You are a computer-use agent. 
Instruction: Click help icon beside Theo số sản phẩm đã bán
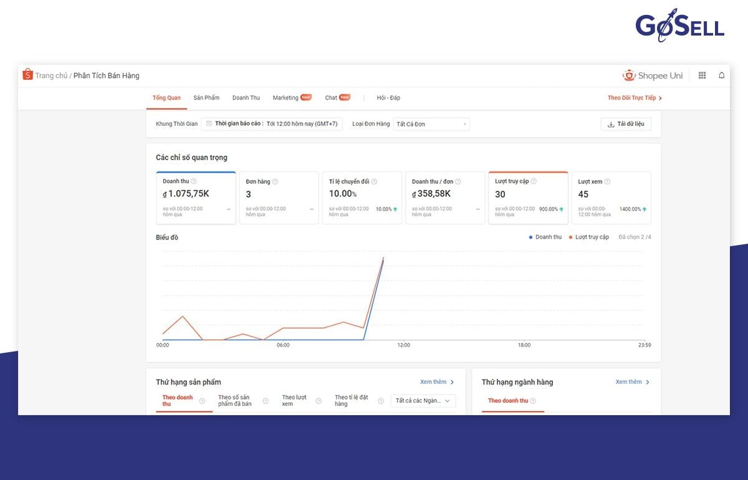266,401
